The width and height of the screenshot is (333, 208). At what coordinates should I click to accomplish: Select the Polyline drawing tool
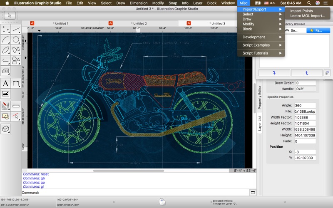coord(5,60)
